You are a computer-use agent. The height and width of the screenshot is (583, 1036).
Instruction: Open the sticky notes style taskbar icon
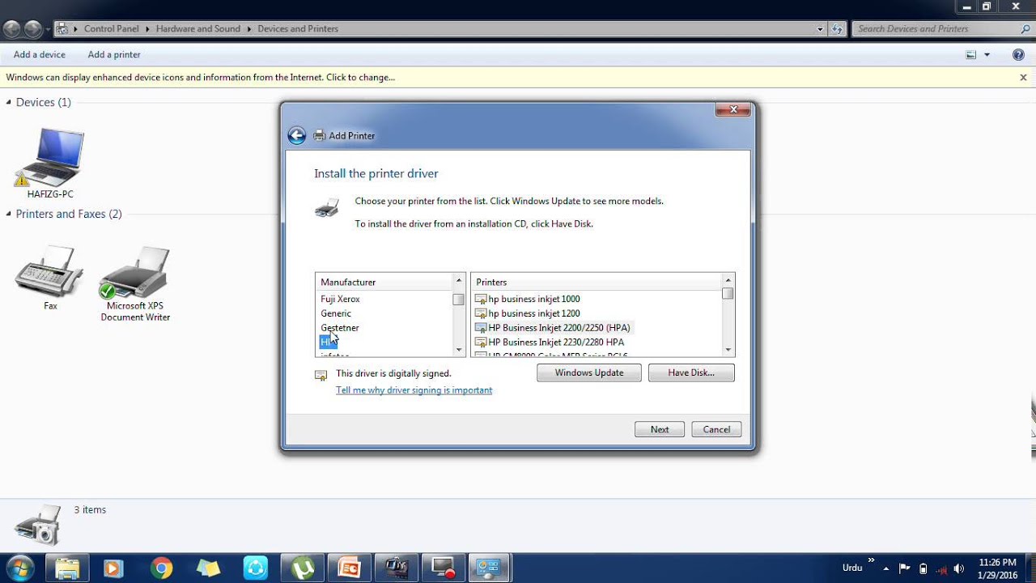(x=208, y=568)
